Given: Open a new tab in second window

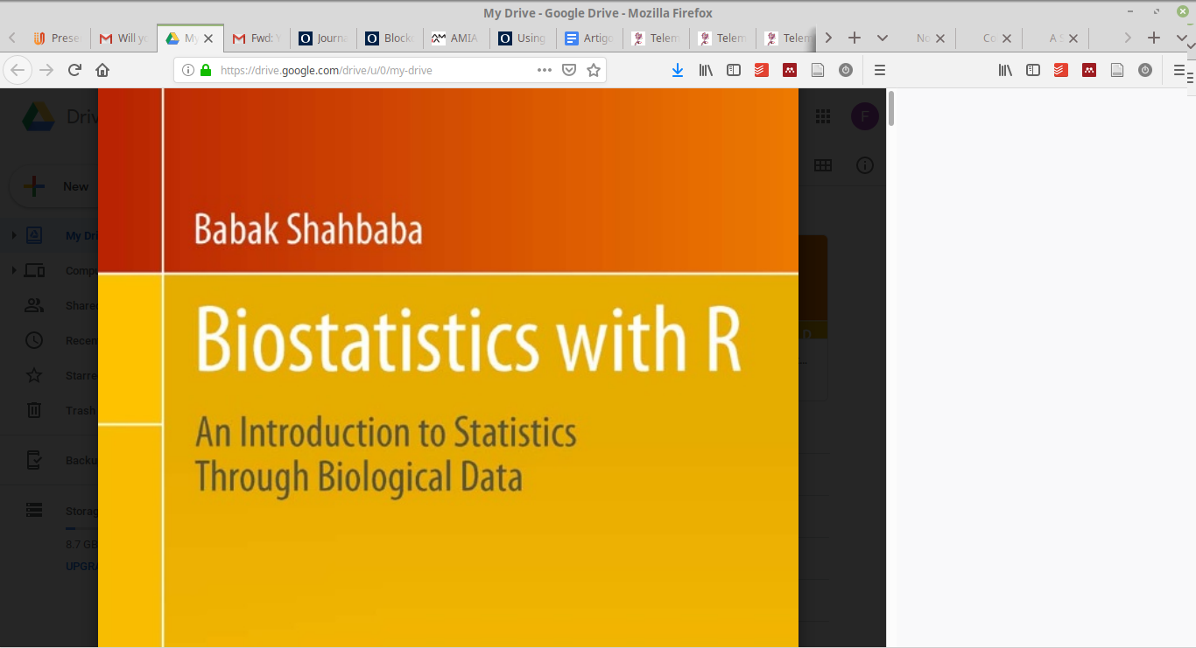Looking at the screenshot, I should (1154, 38).
